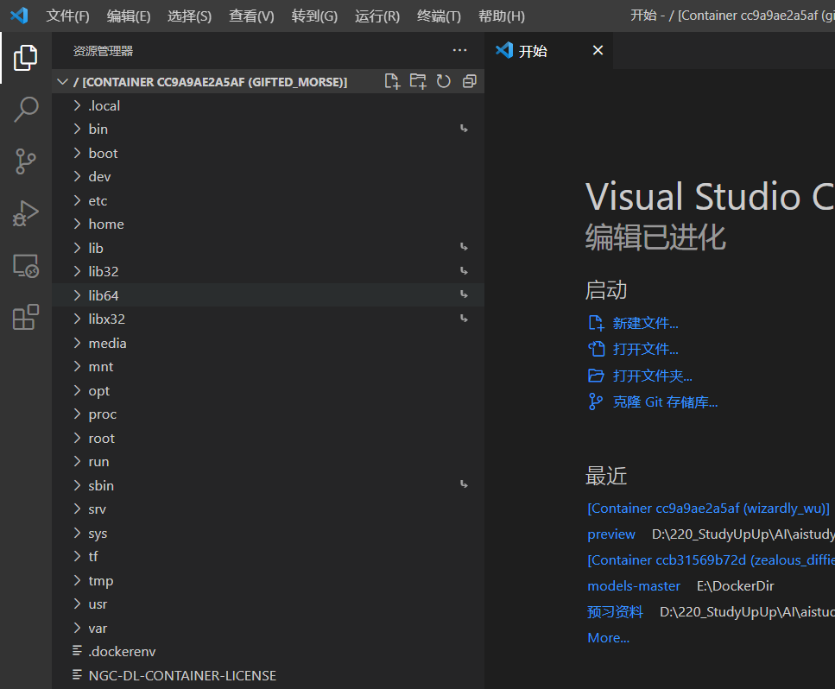835x689 pixels.
Task: Select the run folder row
Action: [x=268, y=461]
